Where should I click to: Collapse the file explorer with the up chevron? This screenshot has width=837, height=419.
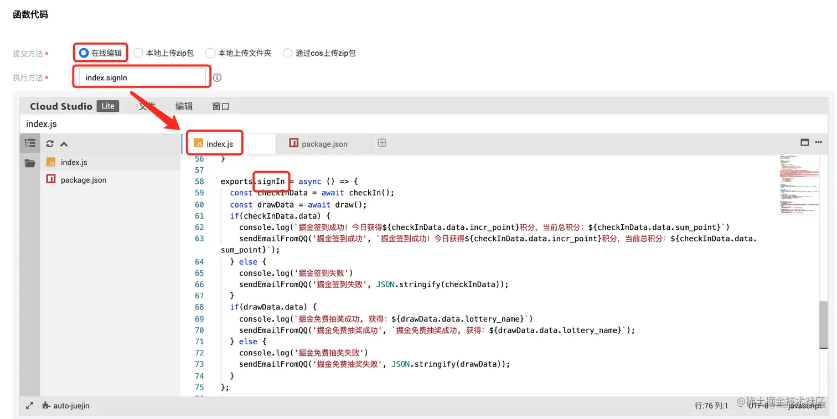64,144
